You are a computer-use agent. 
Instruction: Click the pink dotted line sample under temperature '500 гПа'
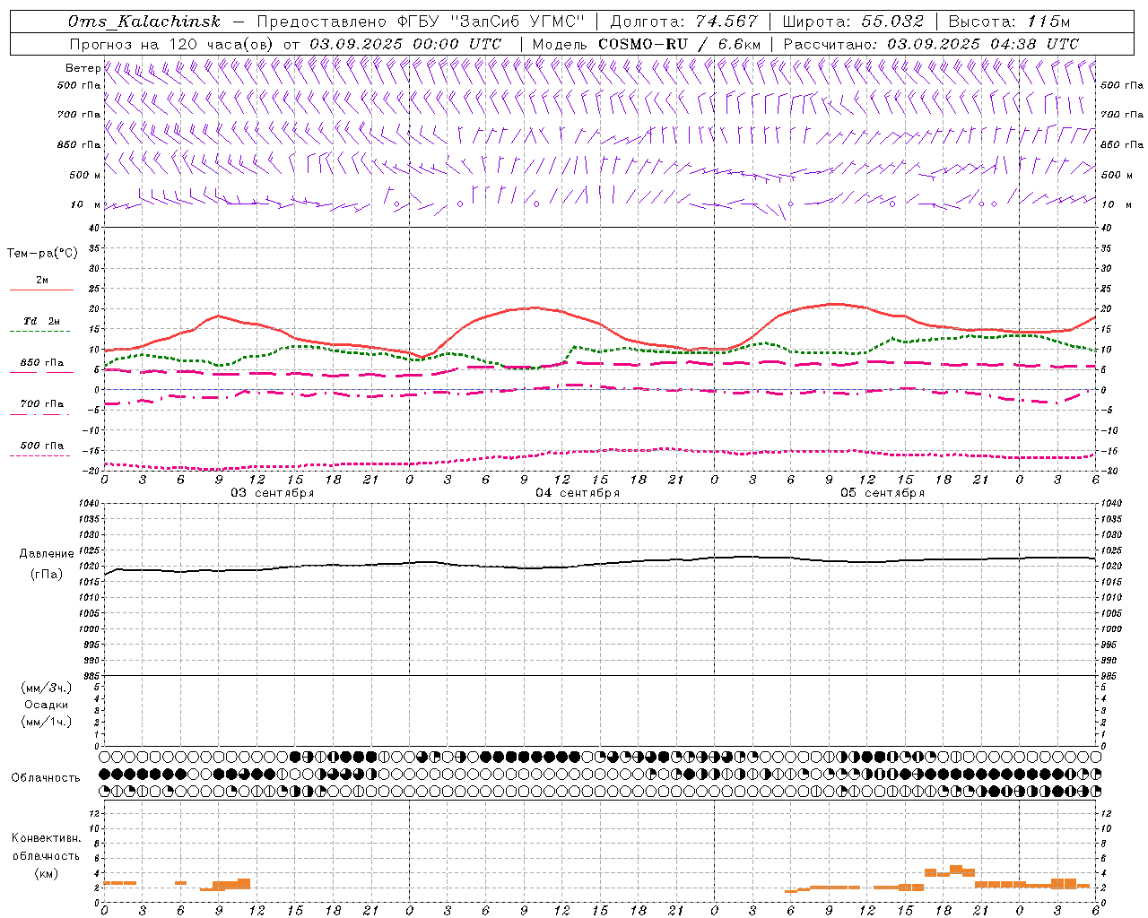(x=39, y=455)
